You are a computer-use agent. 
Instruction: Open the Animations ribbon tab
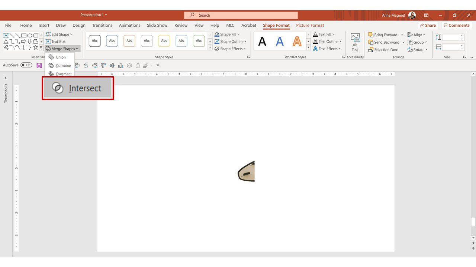pyautogui.click(x=129, y=25)
